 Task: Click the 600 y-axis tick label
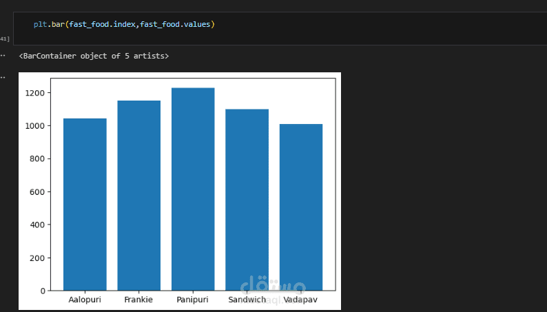pos(38,191)
